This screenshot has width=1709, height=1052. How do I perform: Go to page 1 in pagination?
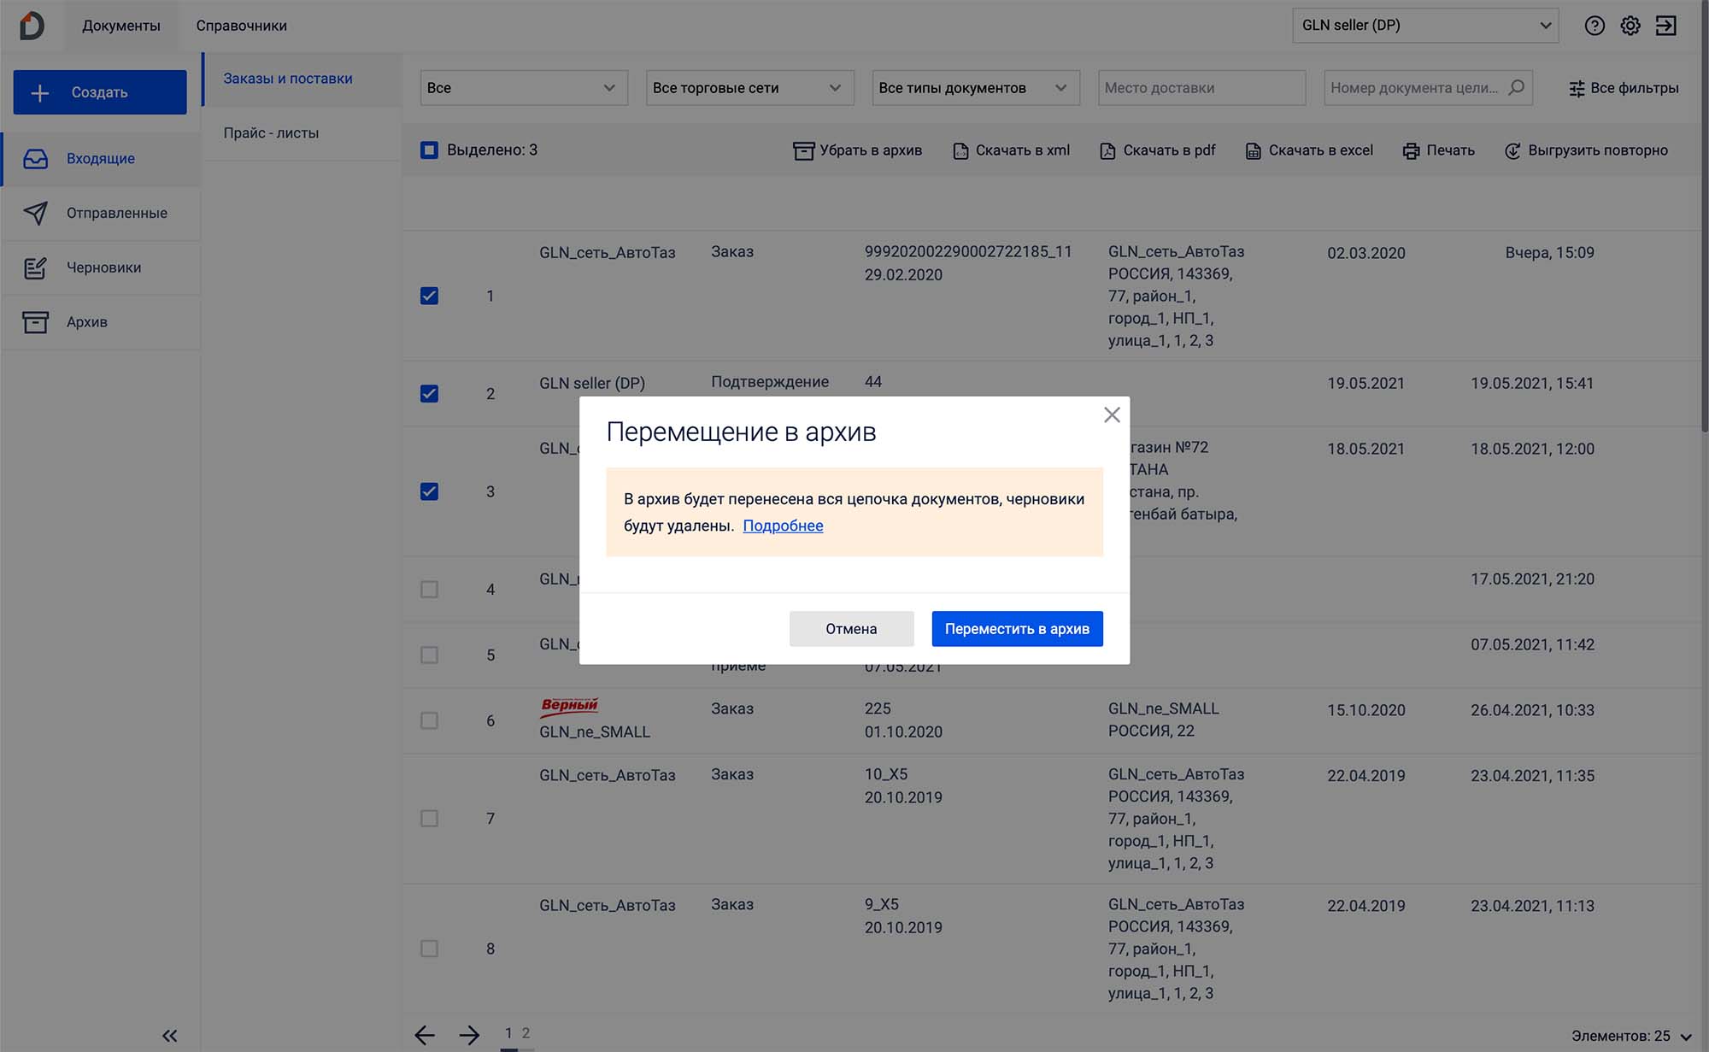pos(508,1033)
